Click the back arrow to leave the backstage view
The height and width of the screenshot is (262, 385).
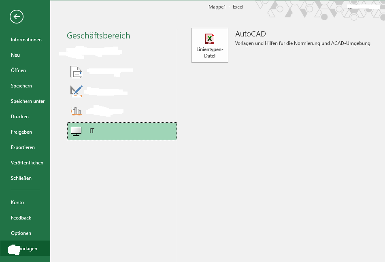click(x=17, y=17)
